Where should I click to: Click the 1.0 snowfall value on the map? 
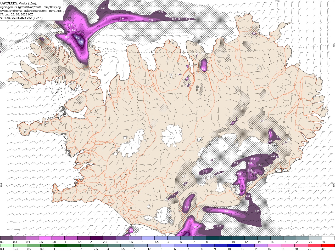[271, 133]
